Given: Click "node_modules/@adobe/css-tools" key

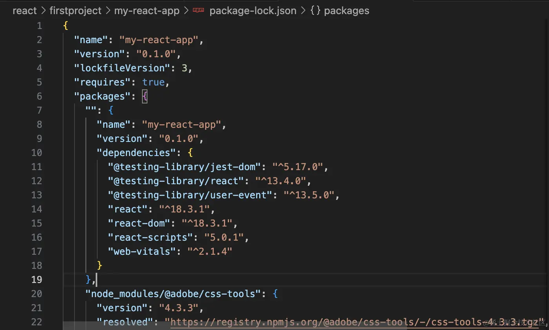Looking at the screenshot, I should (x=173, y=294).
